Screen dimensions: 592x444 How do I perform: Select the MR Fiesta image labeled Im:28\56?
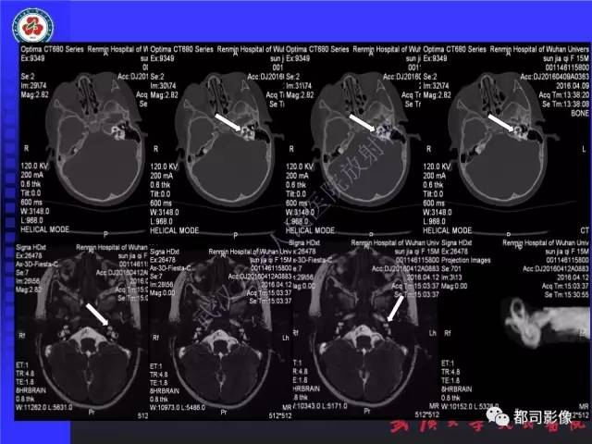click(220, 334)
